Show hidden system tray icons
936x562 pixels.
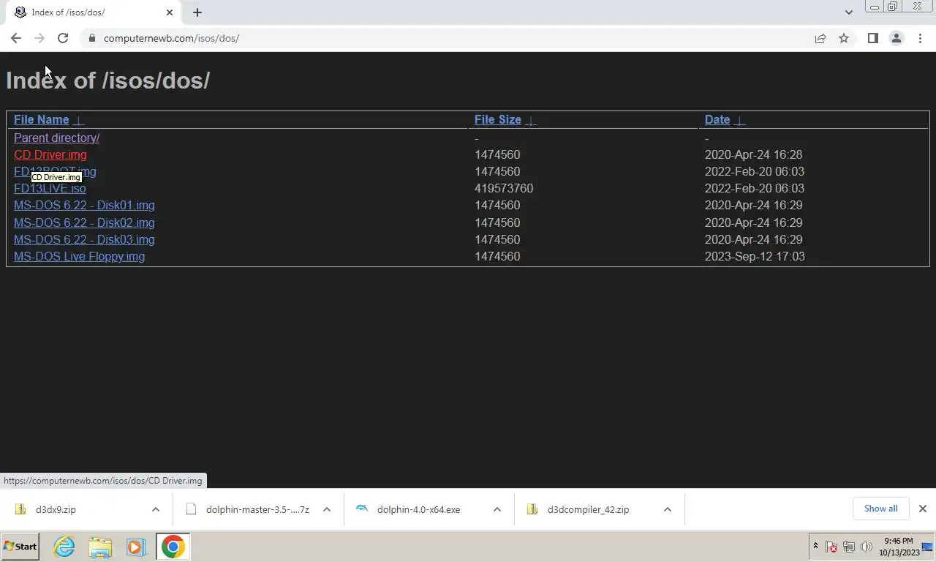815,546
